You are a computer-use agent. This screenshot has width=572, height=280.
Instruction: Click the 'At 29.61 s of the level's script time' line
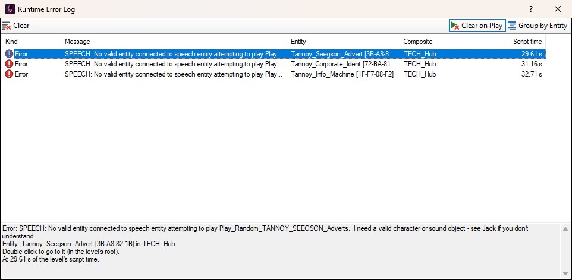[x=51, y=260]
